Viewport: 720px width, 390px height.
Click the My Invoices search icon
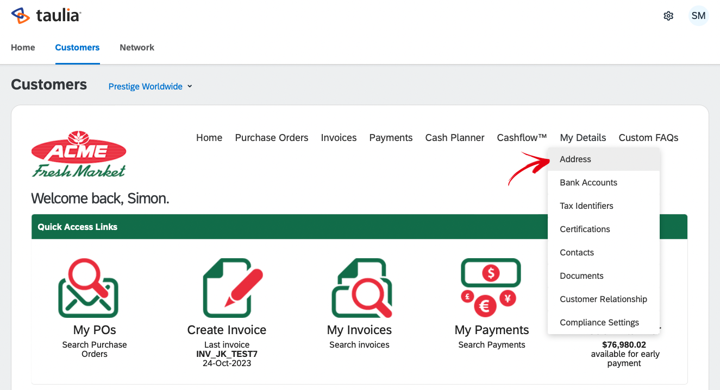point(362,288)
